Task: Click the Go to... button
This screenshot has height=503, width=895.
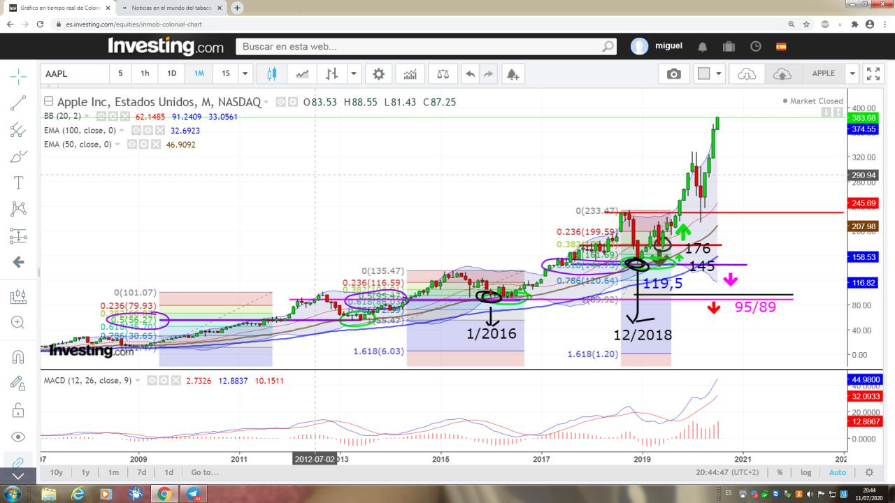Action: point(205,472)
